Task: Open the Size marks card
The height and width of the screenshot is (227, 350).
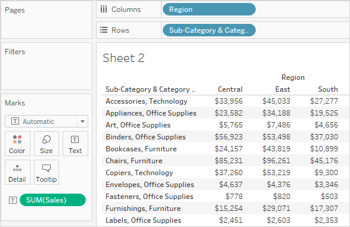Action: coord(47,144)
